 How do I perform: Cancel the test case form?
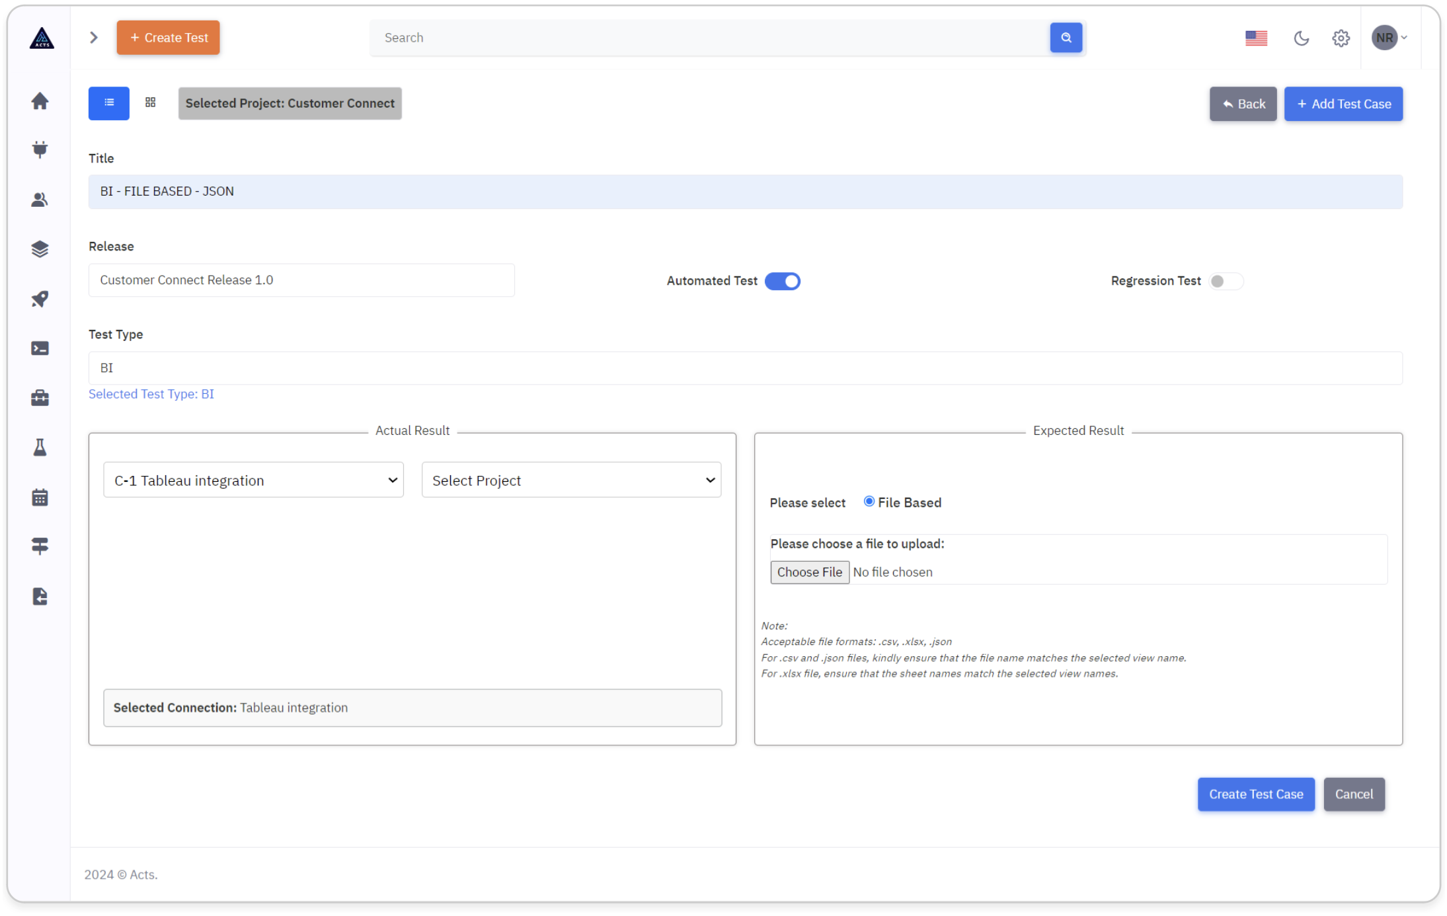pos(1354,794)
